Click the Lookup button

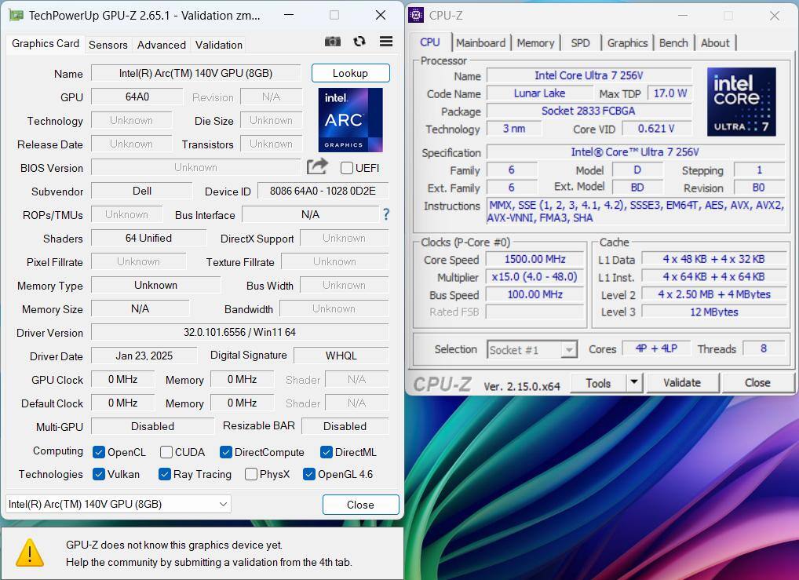point(350,73)
